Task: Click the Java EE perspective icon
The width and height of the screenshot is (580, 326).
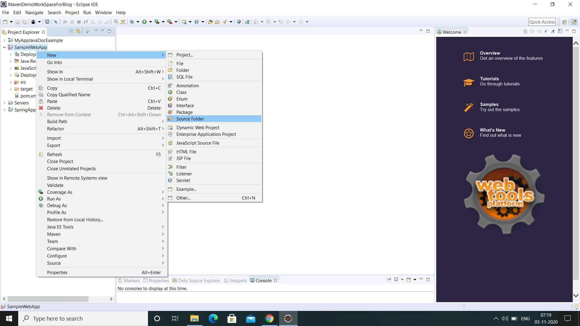Action: pos(574,22)
